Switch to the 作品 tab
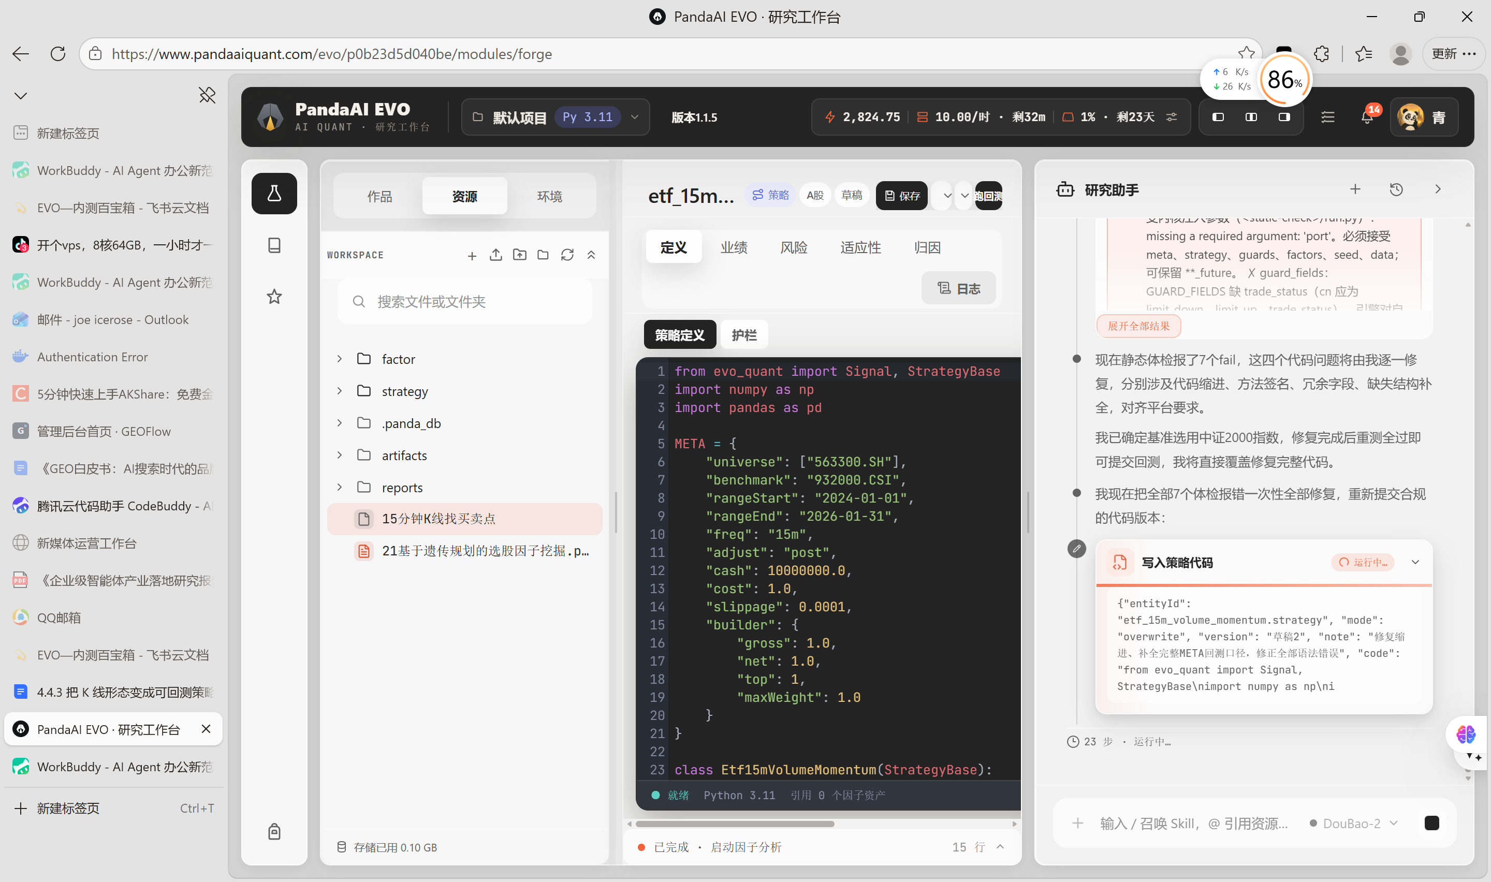This screenshot has height=882, width=1491. coord(379,196)
